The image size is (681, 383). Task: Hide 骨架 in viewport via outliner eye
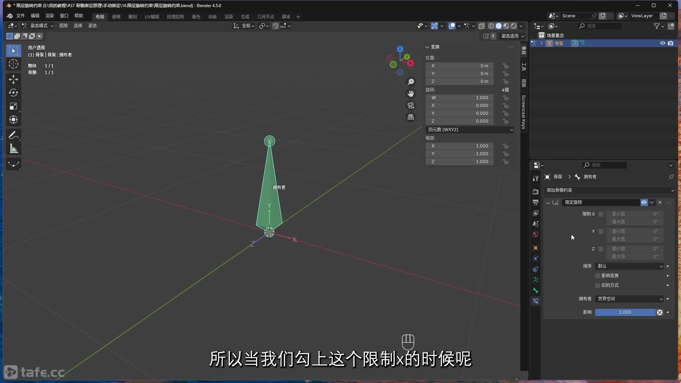tap(663, 43)
